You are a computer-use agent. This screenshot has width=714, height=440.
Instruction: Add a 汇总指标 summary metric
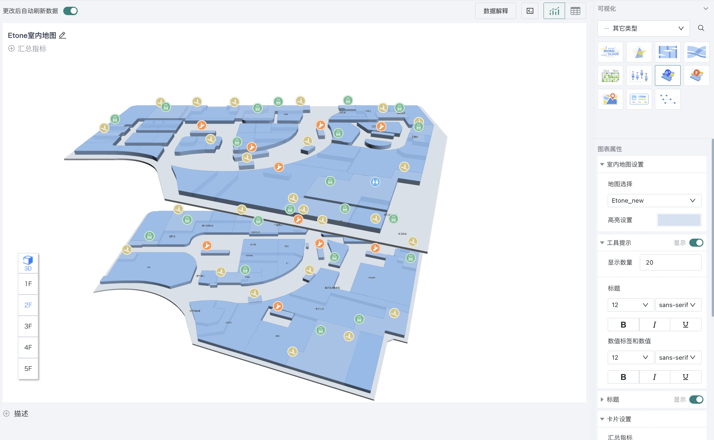click(x=27, y=49)
